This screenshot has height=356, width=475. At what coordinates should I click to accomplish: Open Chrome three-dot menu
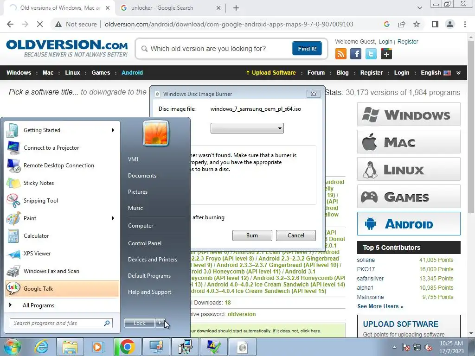[465, 24]
